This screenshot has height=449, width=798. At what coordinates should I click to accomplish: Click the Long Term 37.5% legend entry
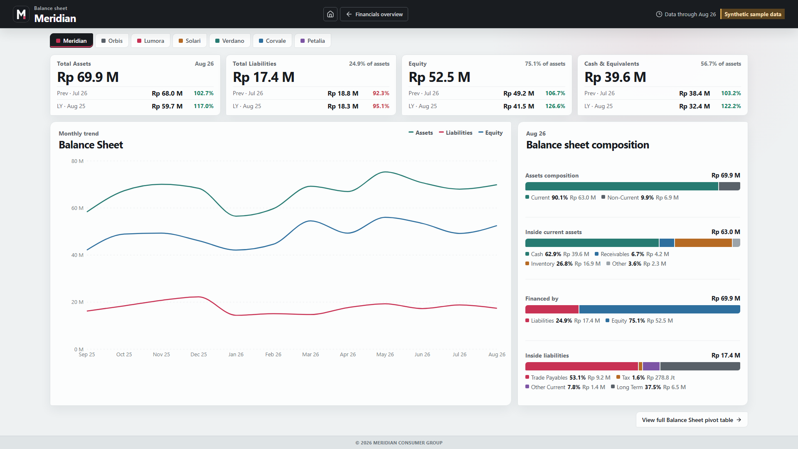[648, 387]
